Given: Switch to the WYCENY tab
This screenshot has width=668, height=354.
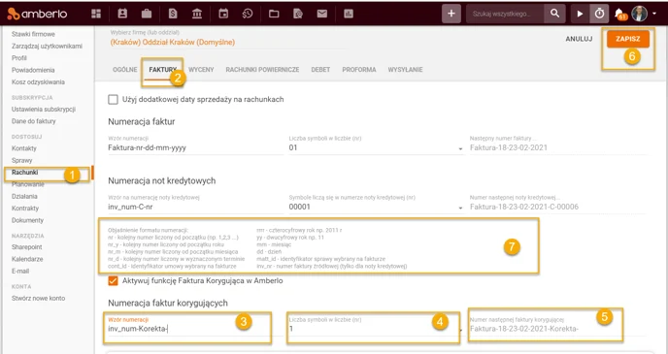Looking at the screenshot, I should [x=201, y=70].
